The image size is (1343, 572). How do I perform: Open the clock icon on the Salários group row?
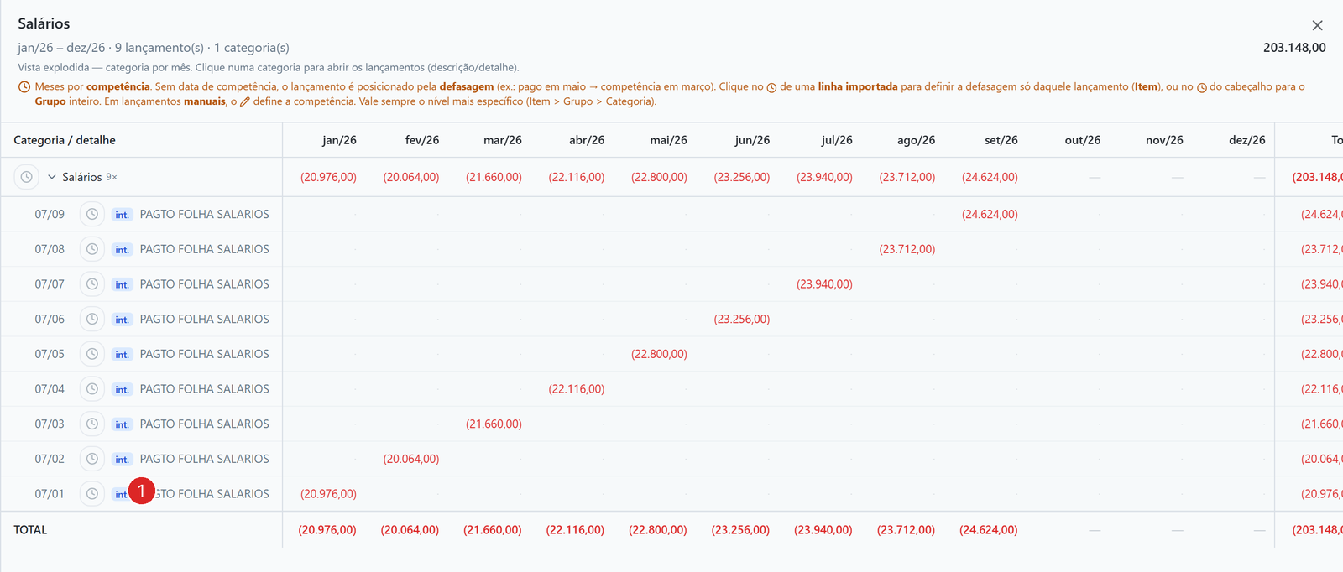tap(27, 177)
